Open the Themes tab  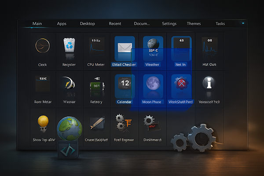[x=194, y=24]
